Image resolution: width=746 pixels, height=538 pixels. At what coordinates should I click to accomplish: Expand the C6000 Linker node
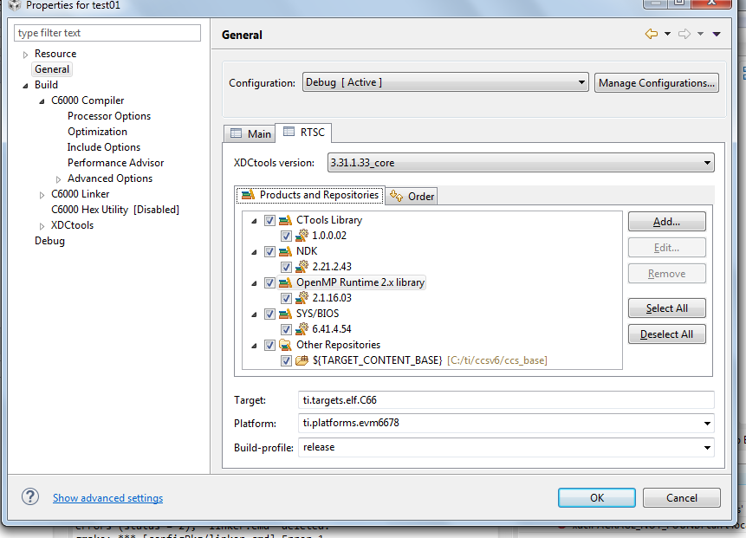pyautogui.click(x=42, y=195)
